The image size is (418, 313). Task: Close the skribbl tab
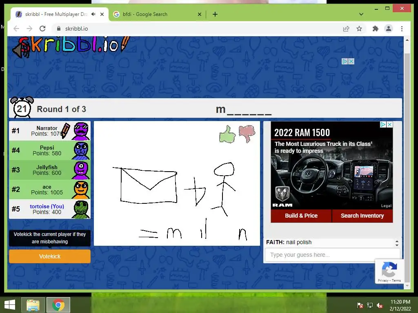102,14
